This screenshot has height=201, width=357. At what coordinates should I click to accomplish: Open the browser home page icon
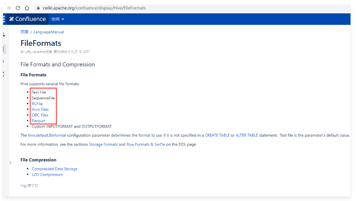27,8
